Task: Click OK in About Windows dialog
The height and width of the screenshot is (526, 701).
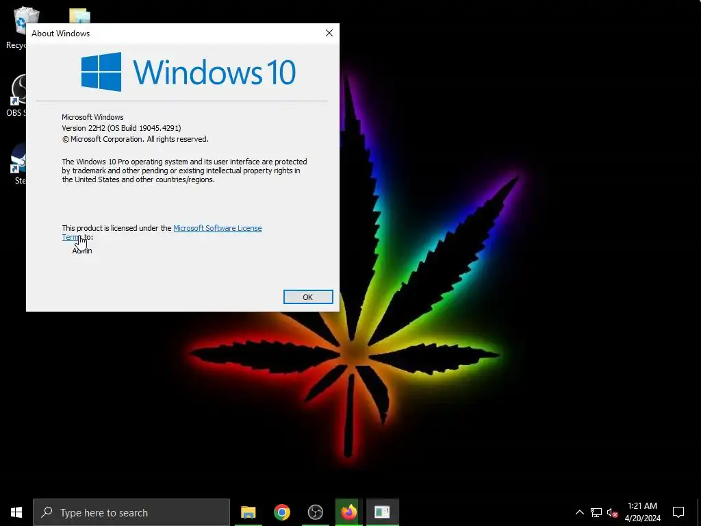Action: [308, 297]
